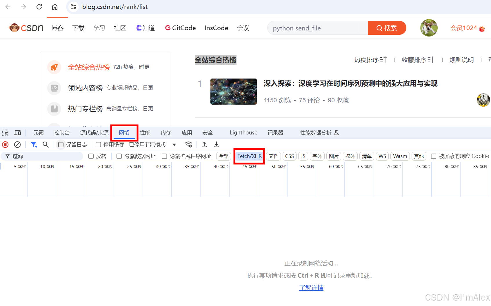Open the 内存 DevTools tab

[166, 133]
